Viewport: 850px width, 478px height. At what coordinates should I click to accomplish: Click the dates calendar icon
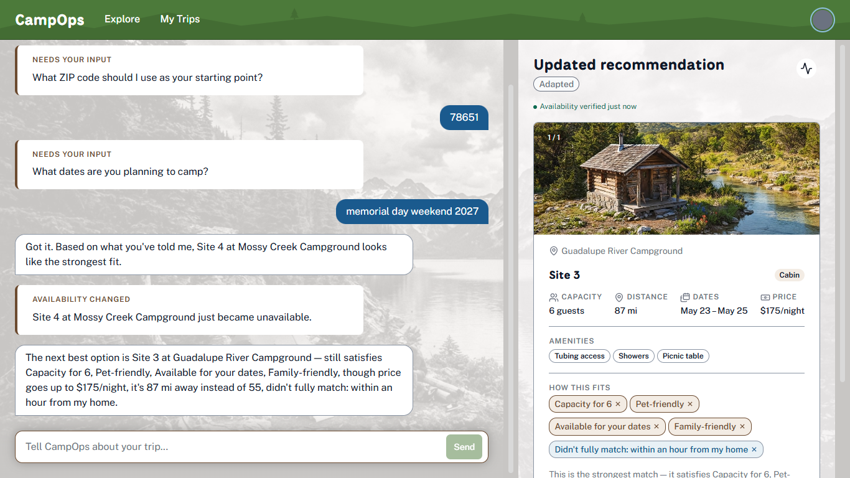(685, 298)
